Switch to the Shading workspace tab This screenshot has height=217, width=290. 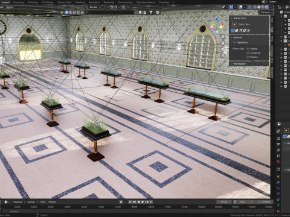point(80,2)
